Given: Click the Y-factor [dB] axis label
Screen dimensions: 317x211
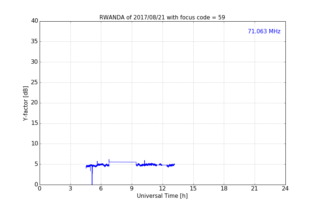Looking at the screenshot, I should point(25,103).
